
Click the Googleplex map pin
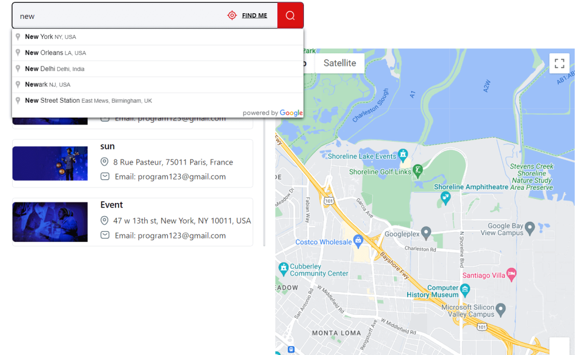coord(425,232)
